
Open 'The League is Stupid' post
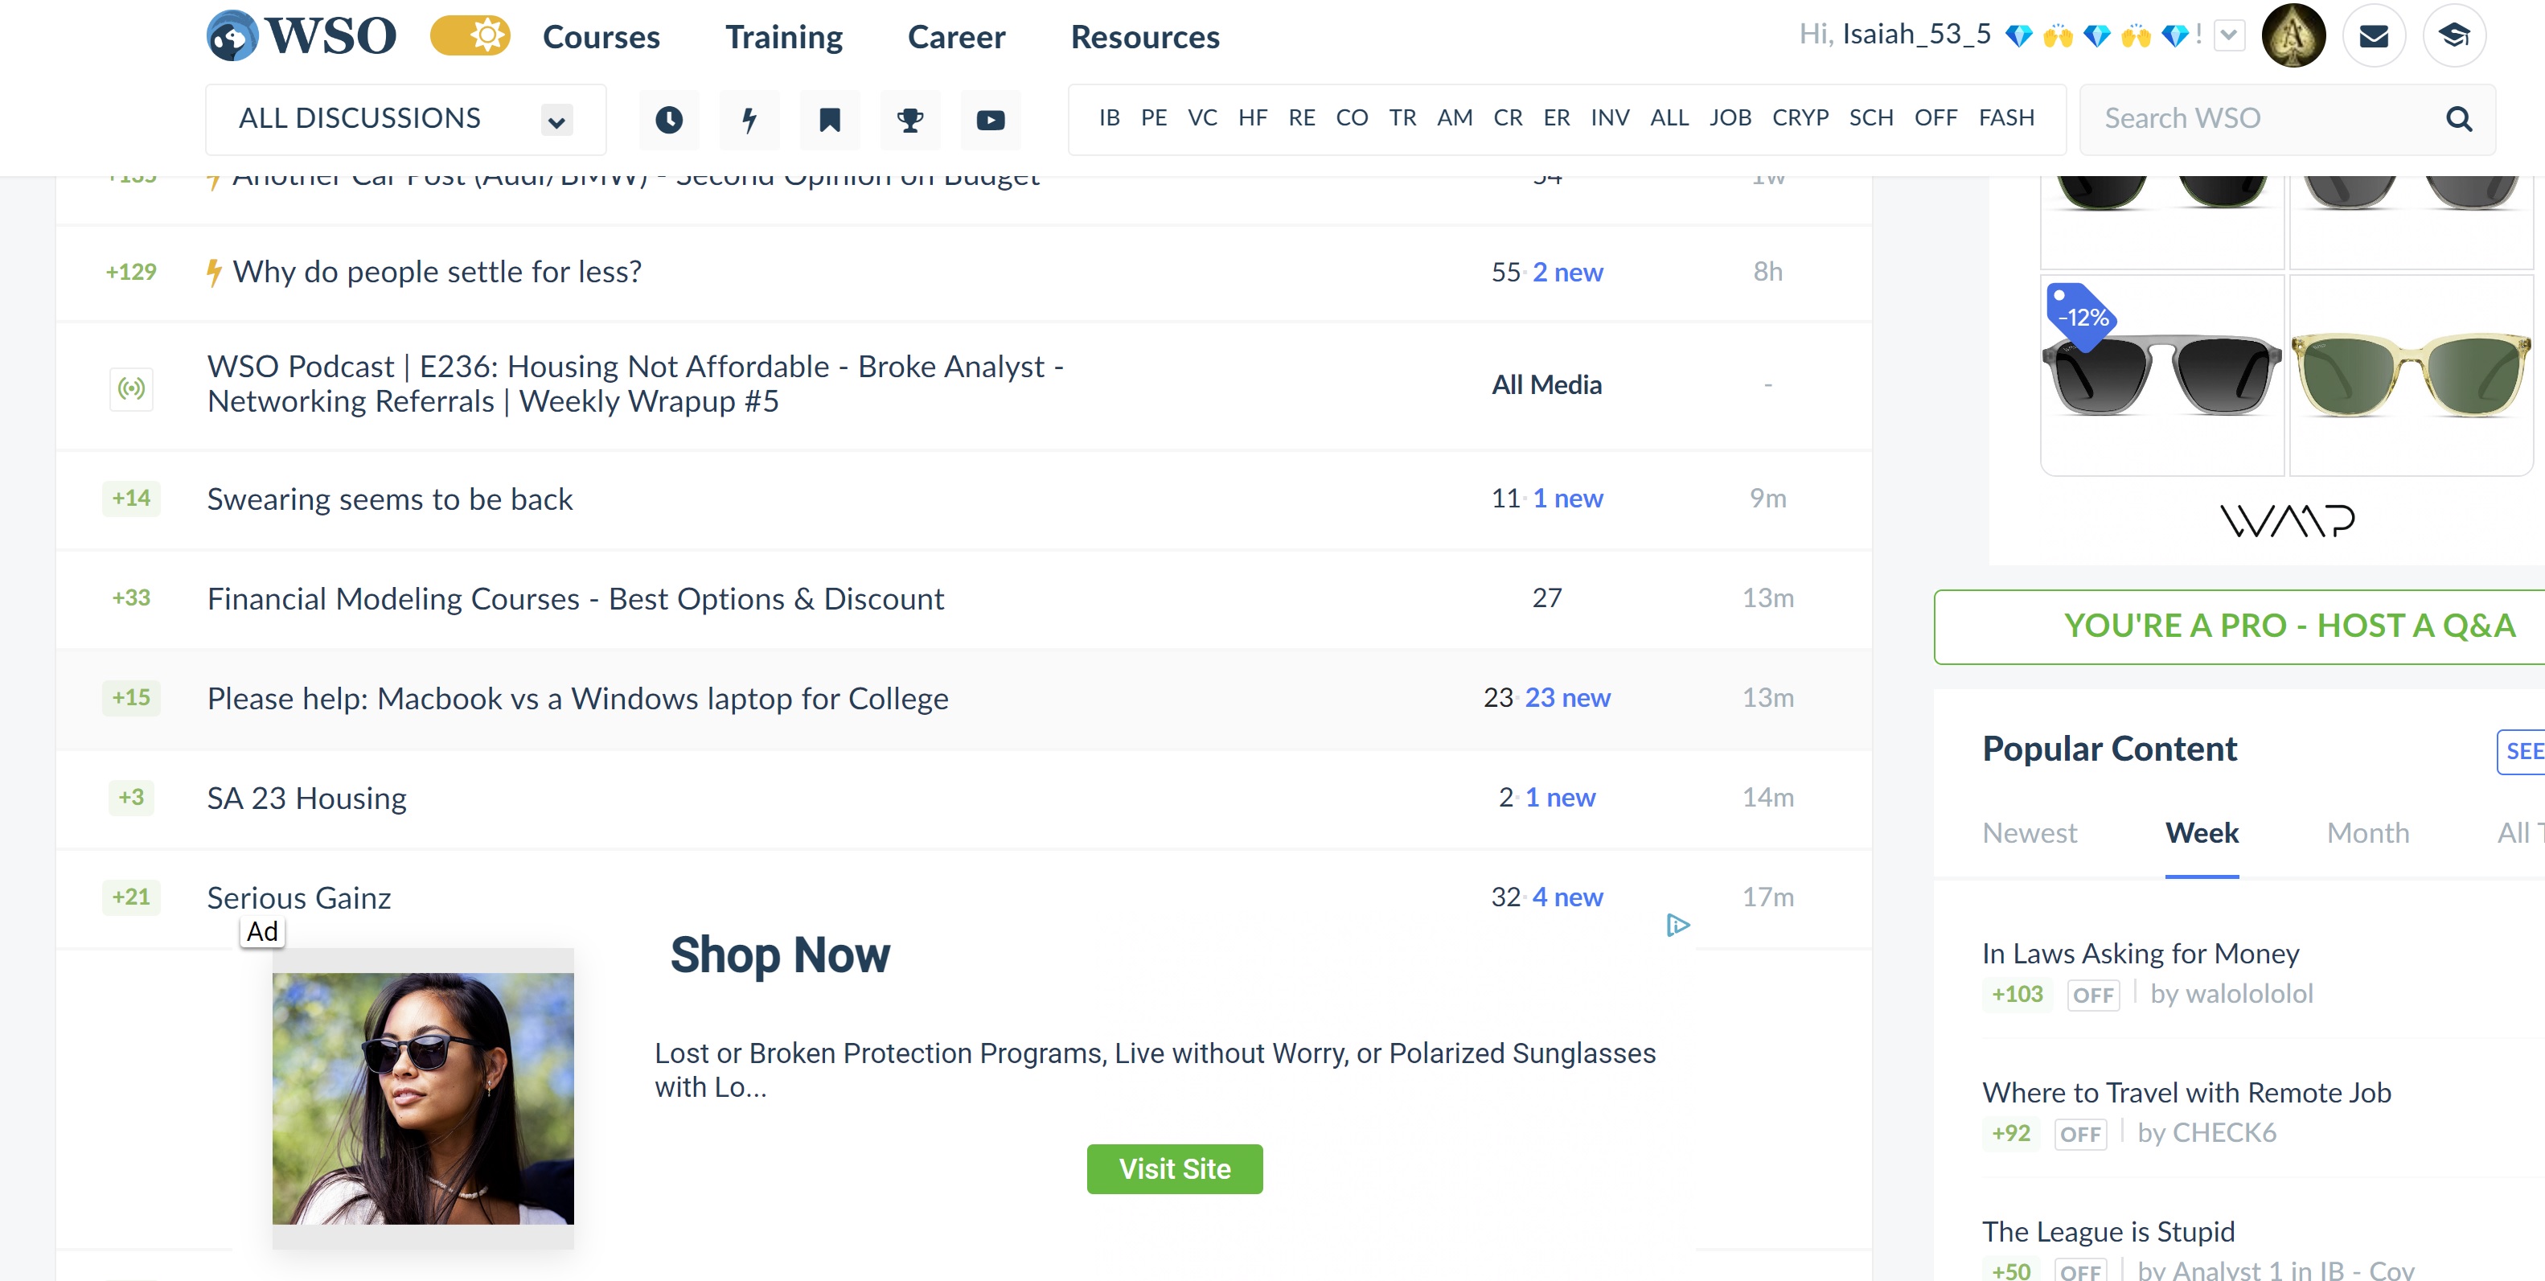coord(2108,1232)
